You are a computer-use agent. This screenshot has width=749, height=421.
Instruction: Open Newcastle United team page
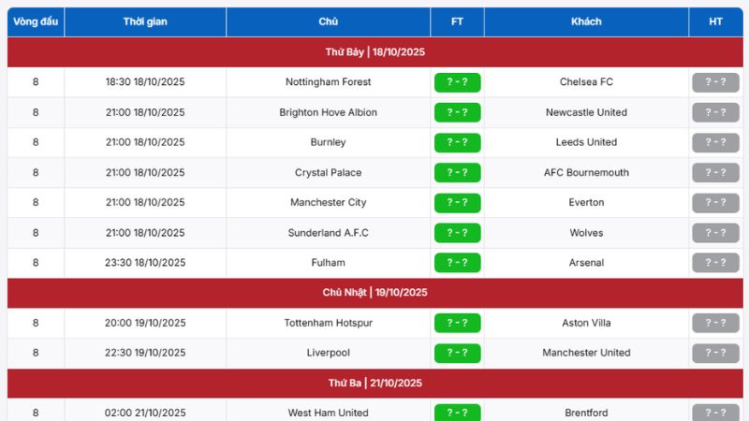coord(586,112)
